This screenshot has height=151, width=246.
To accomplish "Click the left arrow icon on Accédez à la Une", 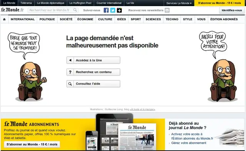I will tap(70, 60).
